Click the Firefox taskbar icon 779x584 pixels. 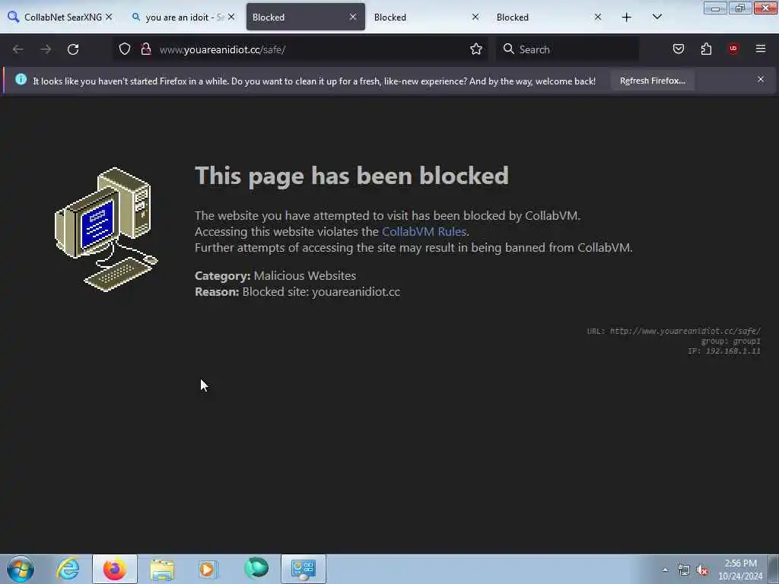coord(114,569)
